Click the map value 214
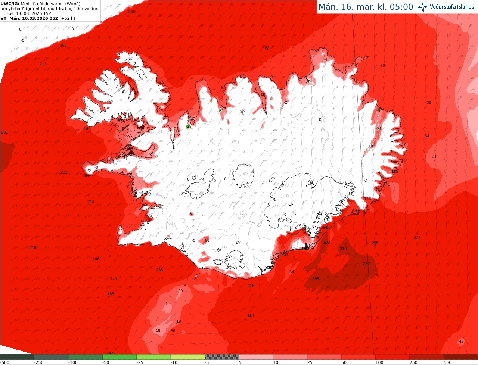 [x=91, y=202]
